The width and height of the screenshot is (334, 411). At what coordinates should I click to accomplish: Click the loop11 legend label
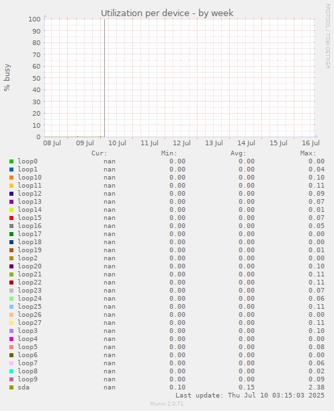30,186
